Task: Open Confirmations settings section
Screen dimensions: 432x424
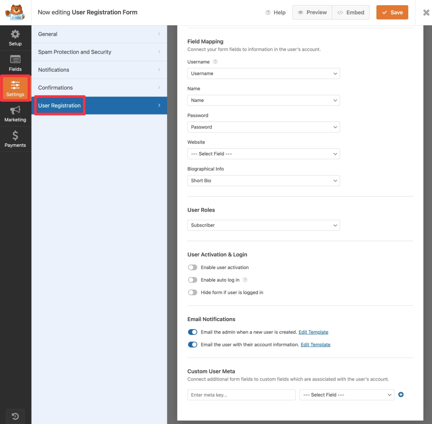Action: point(99,88)
